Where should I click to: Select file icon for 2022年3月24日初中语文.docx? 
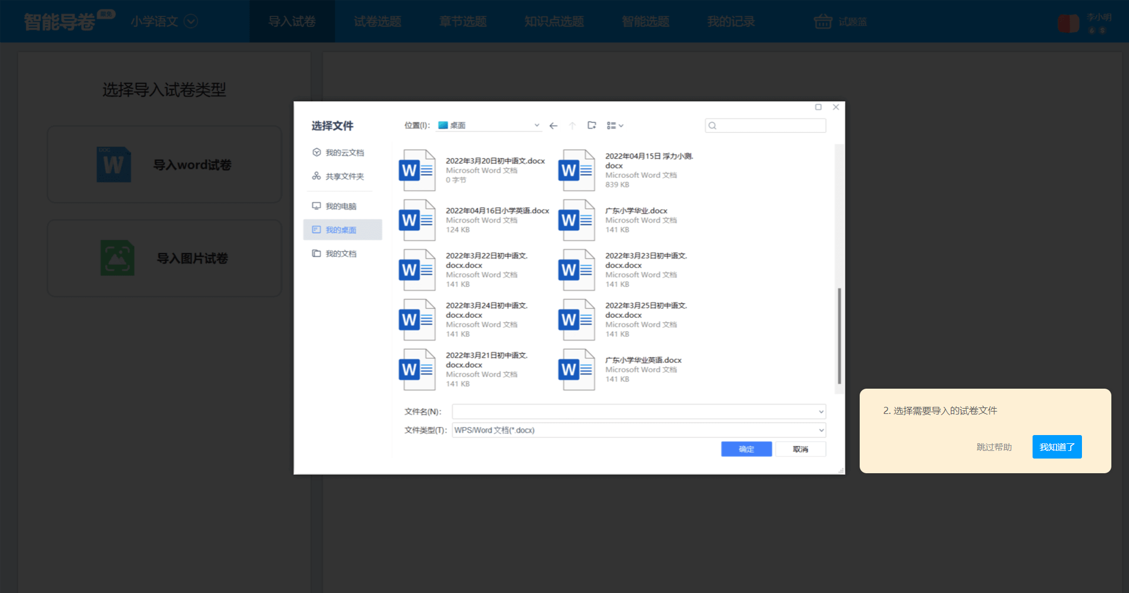coord(417,320)
